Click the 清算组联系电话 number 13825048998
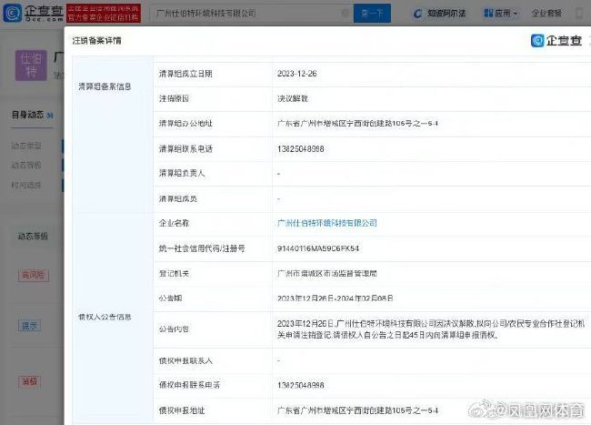This screenshot has height=425, width=591. [301, 149]
